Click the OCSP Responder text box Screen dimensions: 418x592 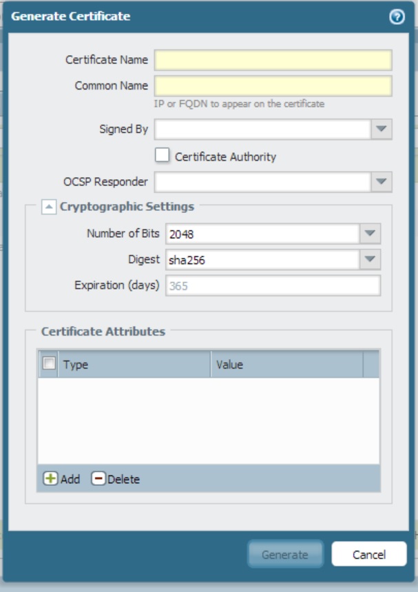tap(262, 182)
